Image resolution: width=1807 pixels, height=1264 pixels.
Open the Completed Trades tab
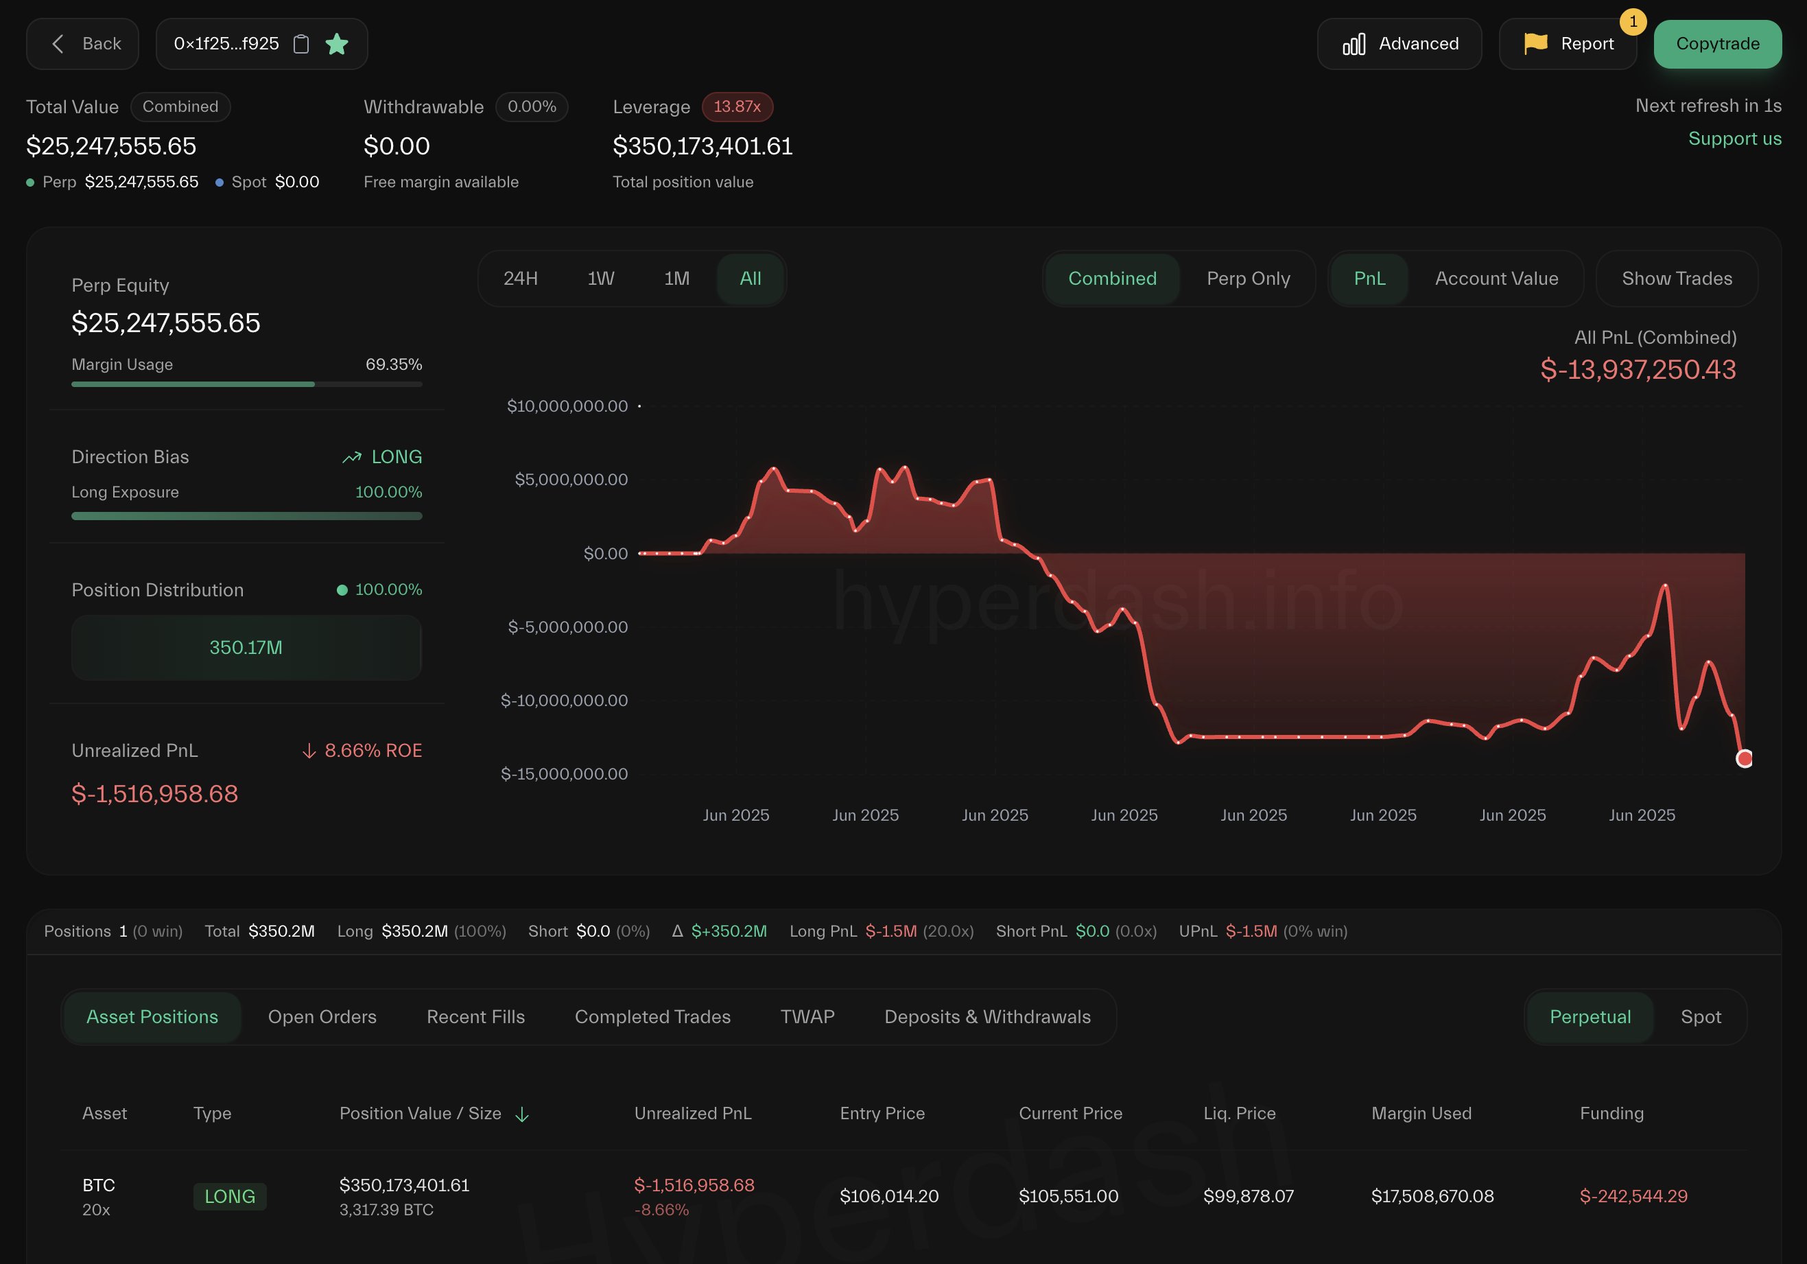652,1017
